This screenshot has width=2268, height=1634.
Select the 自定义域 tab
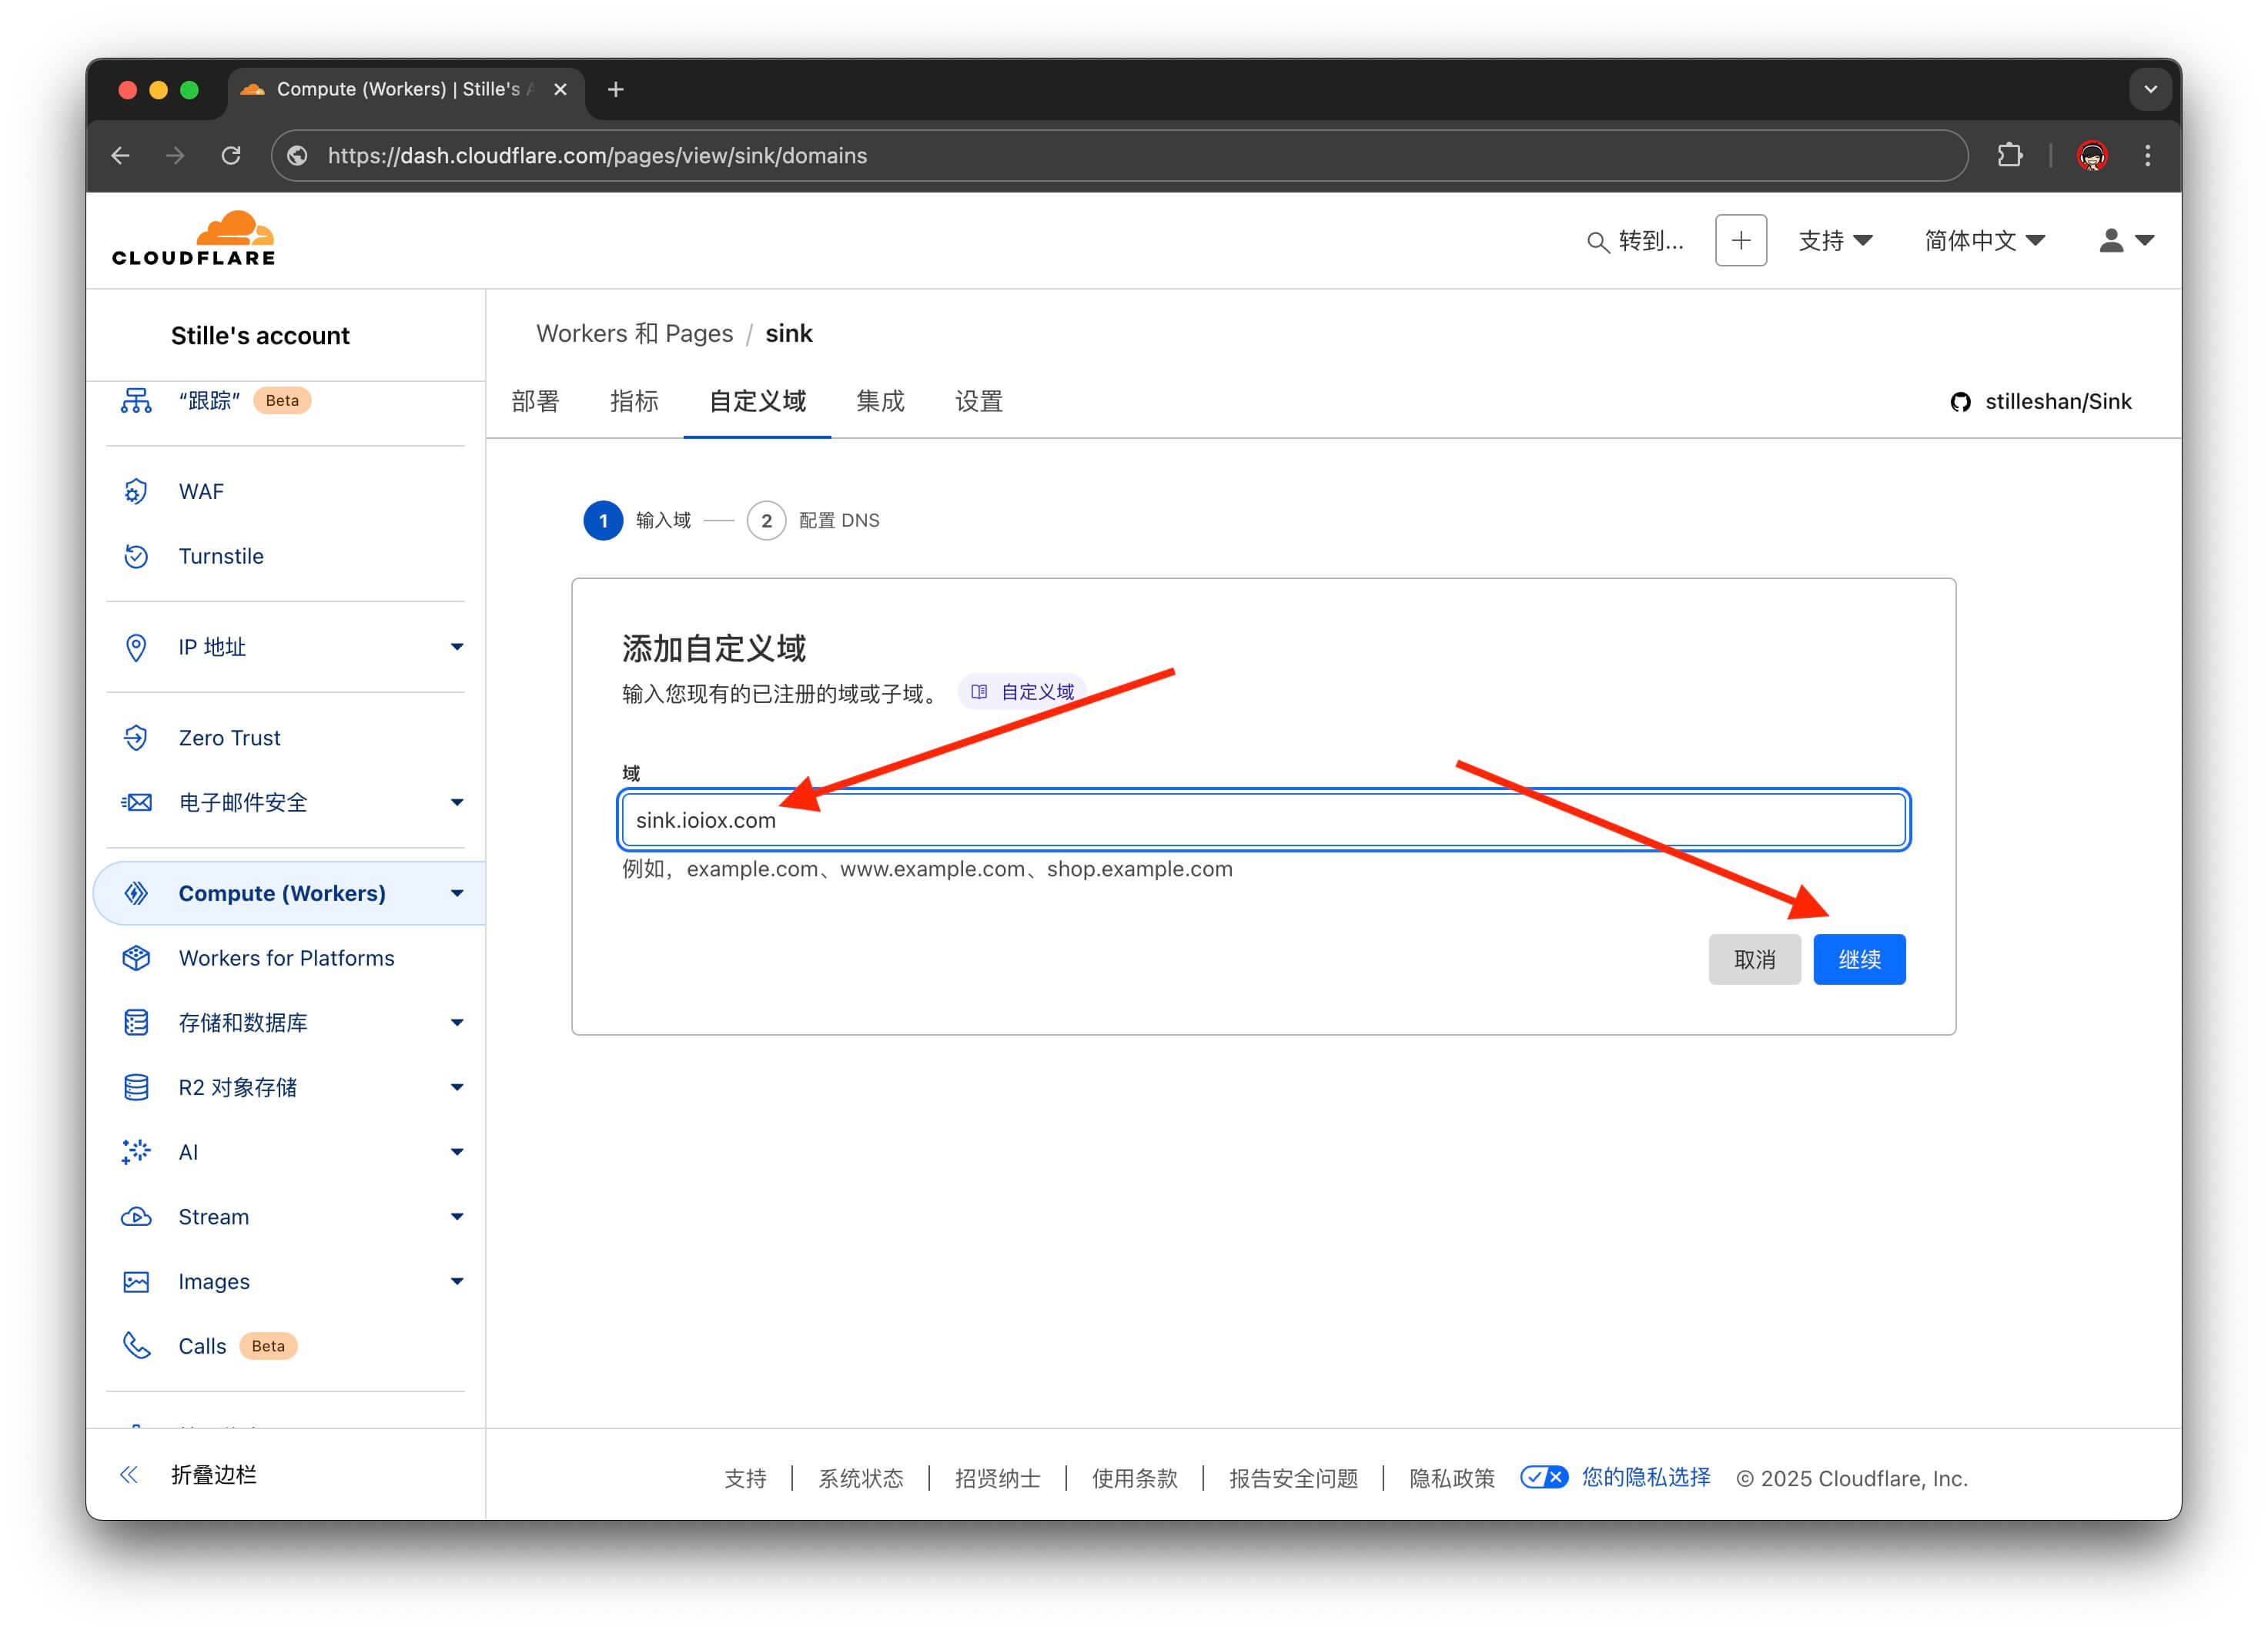click(757, 401)
